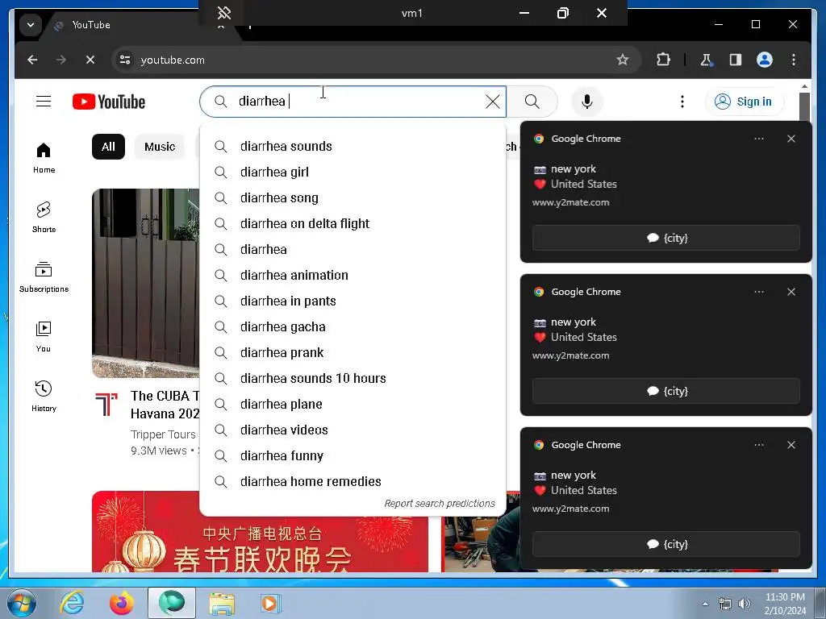Click {city} button in second notification
Viewport: 826px width, 619px height.
point(665,391)
